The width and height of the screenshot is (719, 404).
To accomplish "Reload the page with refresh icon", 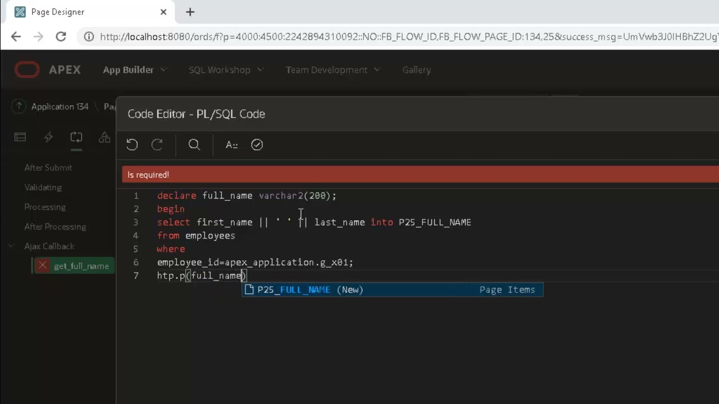I will pyautogui.click(x=61, y=36).
